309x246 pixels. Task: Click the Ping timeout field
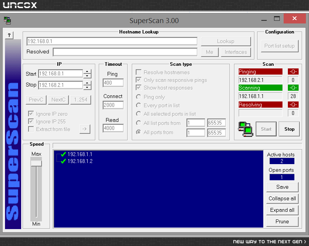113,83
